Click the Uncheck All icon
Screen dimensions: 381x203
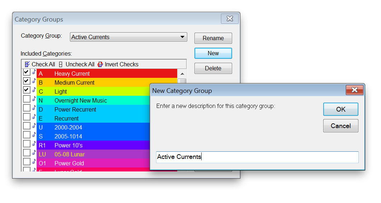[61, 65]
